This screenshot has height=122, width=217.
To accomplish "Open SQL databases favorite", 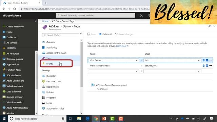I will click(x=14, y=75).
